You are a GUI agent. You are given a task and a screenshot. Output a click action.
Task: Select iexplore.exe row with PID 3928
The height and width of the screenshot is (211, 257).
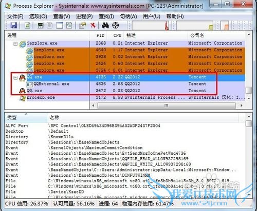pos(125,57)
